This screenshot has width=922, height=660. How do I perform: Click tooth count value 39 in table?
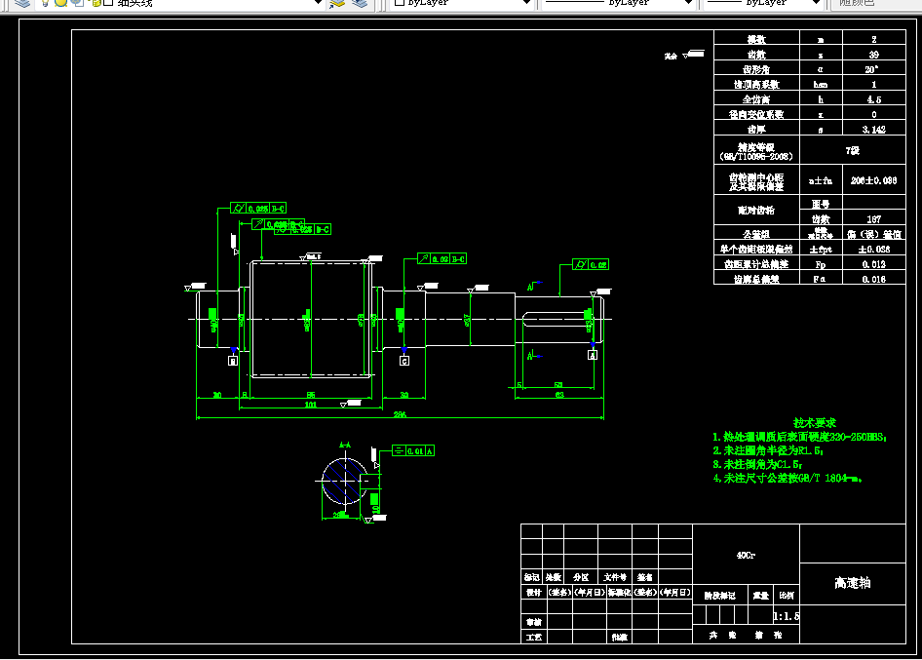tap(874, 55)
